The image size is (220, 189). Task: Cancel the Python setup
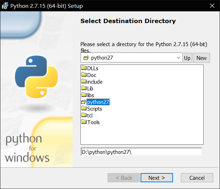pyautogui.click(x=197, y=178)
